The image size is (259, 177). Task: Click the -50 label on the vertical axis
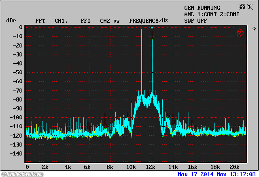click(x=17, y=72)
